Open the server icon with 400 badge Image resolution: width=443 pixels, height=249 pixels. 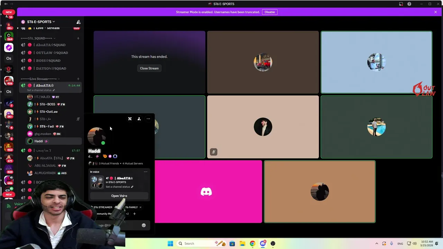pyautogui.click(x=9, y=169)
